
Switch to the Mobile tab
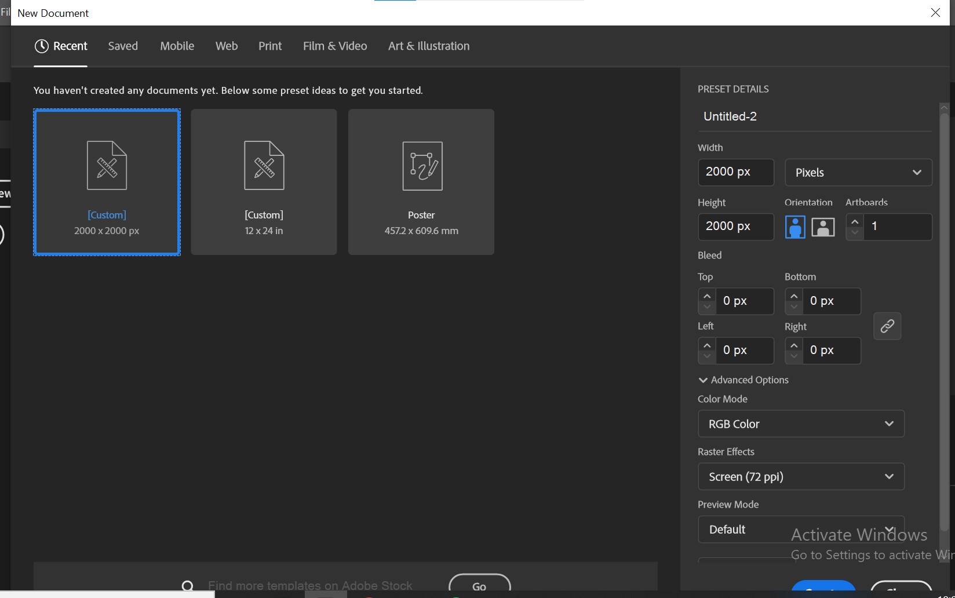pyautogui.click(x=177, y=46)
